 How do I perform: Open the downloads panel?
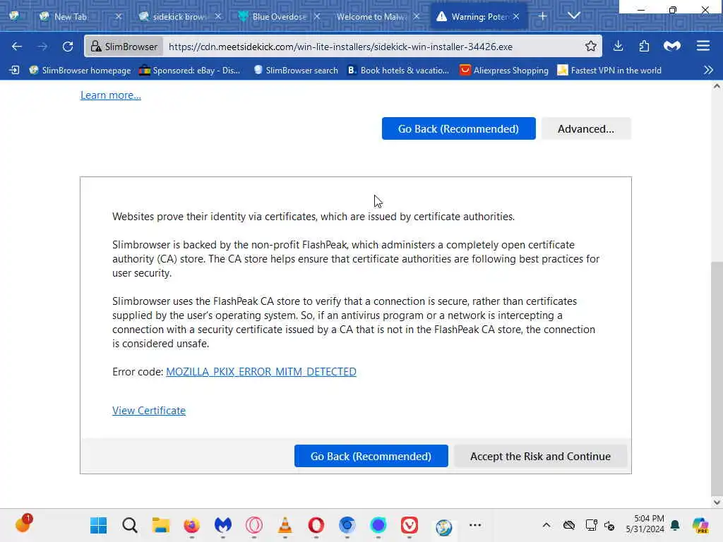(x=619, y=46)
